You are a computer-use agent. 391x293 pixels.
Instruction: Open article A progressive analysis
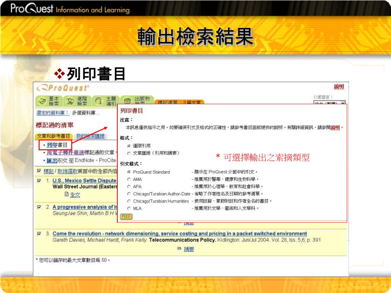(x=85, y=207)
